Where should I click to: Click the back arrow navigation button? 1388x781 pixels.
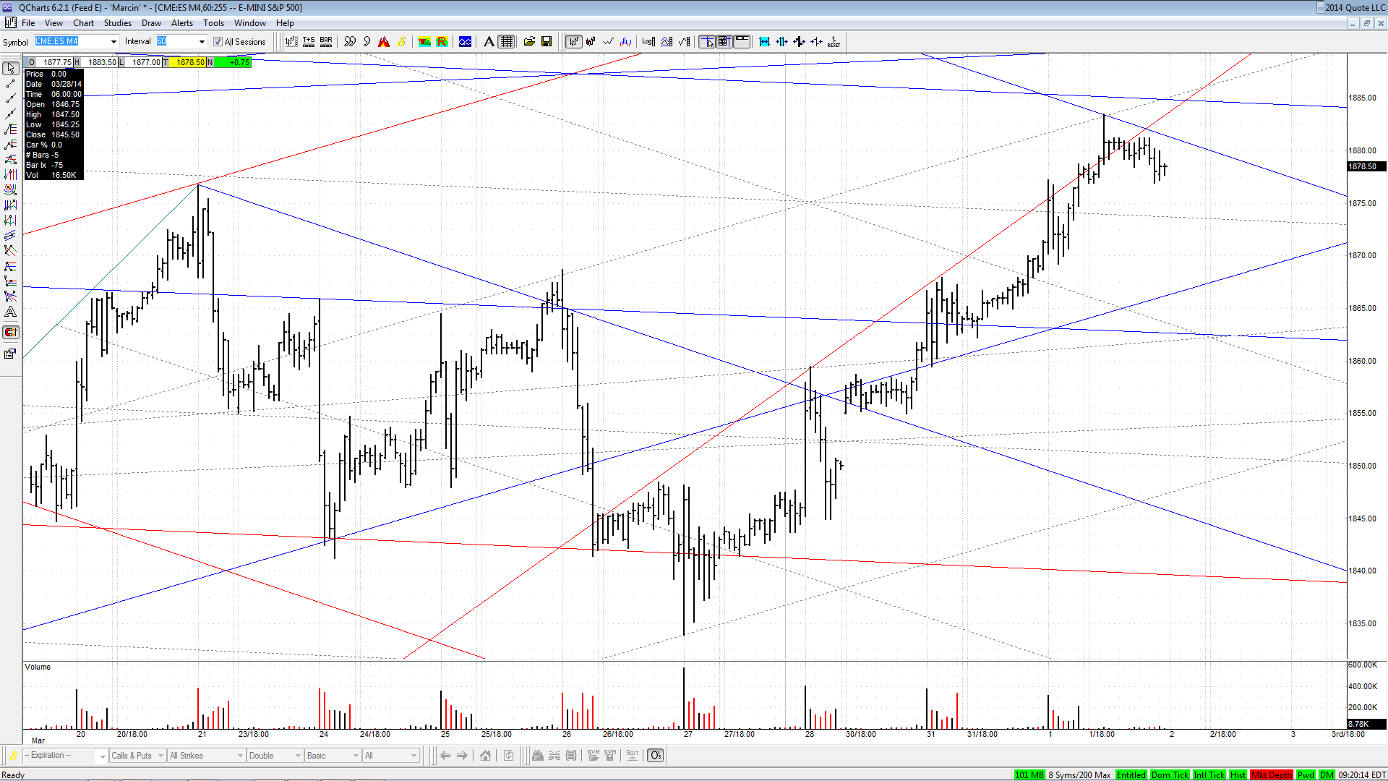(445, 756)
